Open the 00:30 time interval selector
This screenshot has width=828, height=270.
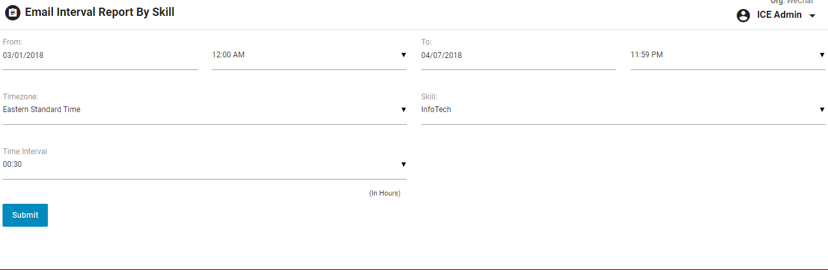tap(192, 164)
